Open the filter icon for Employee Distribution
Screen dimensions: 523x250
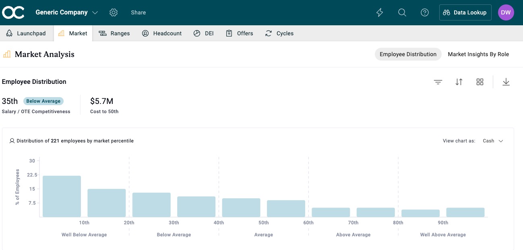tap(438, 82)
